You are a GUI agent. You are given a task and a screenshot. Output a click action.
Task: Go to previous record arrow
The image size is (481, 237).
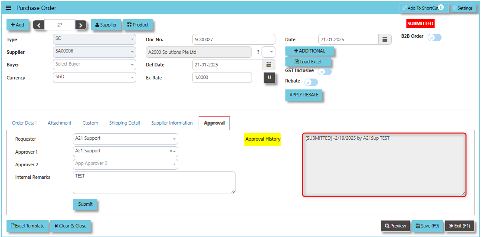(39, 25)
